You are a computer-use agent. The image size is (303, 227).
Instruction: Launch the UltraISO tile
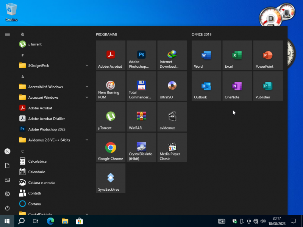[x=172, y=86]
